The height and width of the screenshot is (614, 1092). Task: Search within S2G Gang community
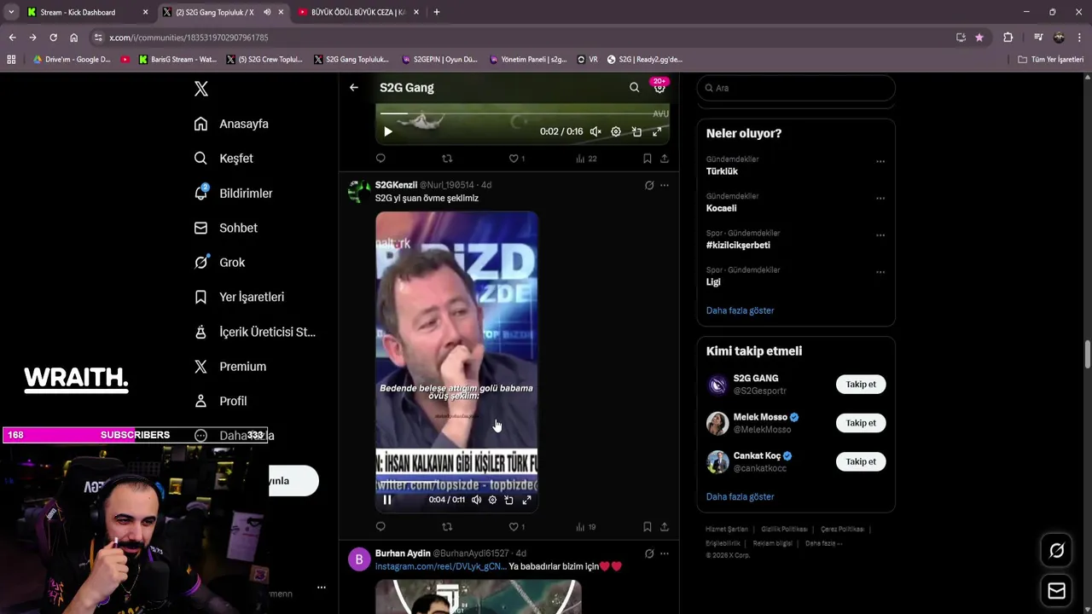pyautogui.click(x=634, y=87)
